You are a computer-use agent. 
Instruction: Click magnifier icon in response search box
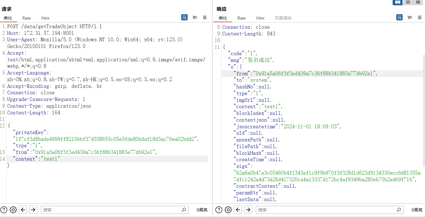click(398, 210)
